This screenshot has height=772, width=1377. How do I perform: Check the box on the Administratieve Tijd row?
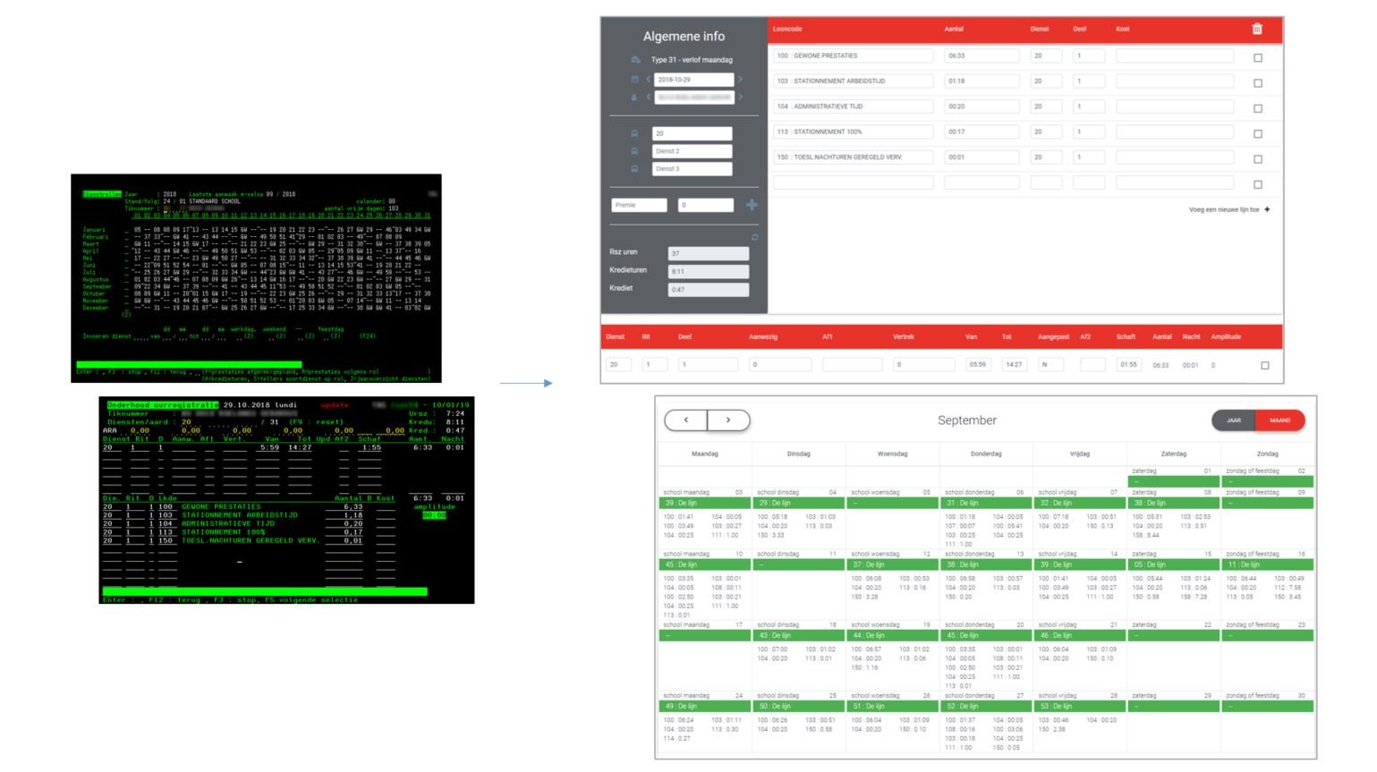tap(1258, 108)
